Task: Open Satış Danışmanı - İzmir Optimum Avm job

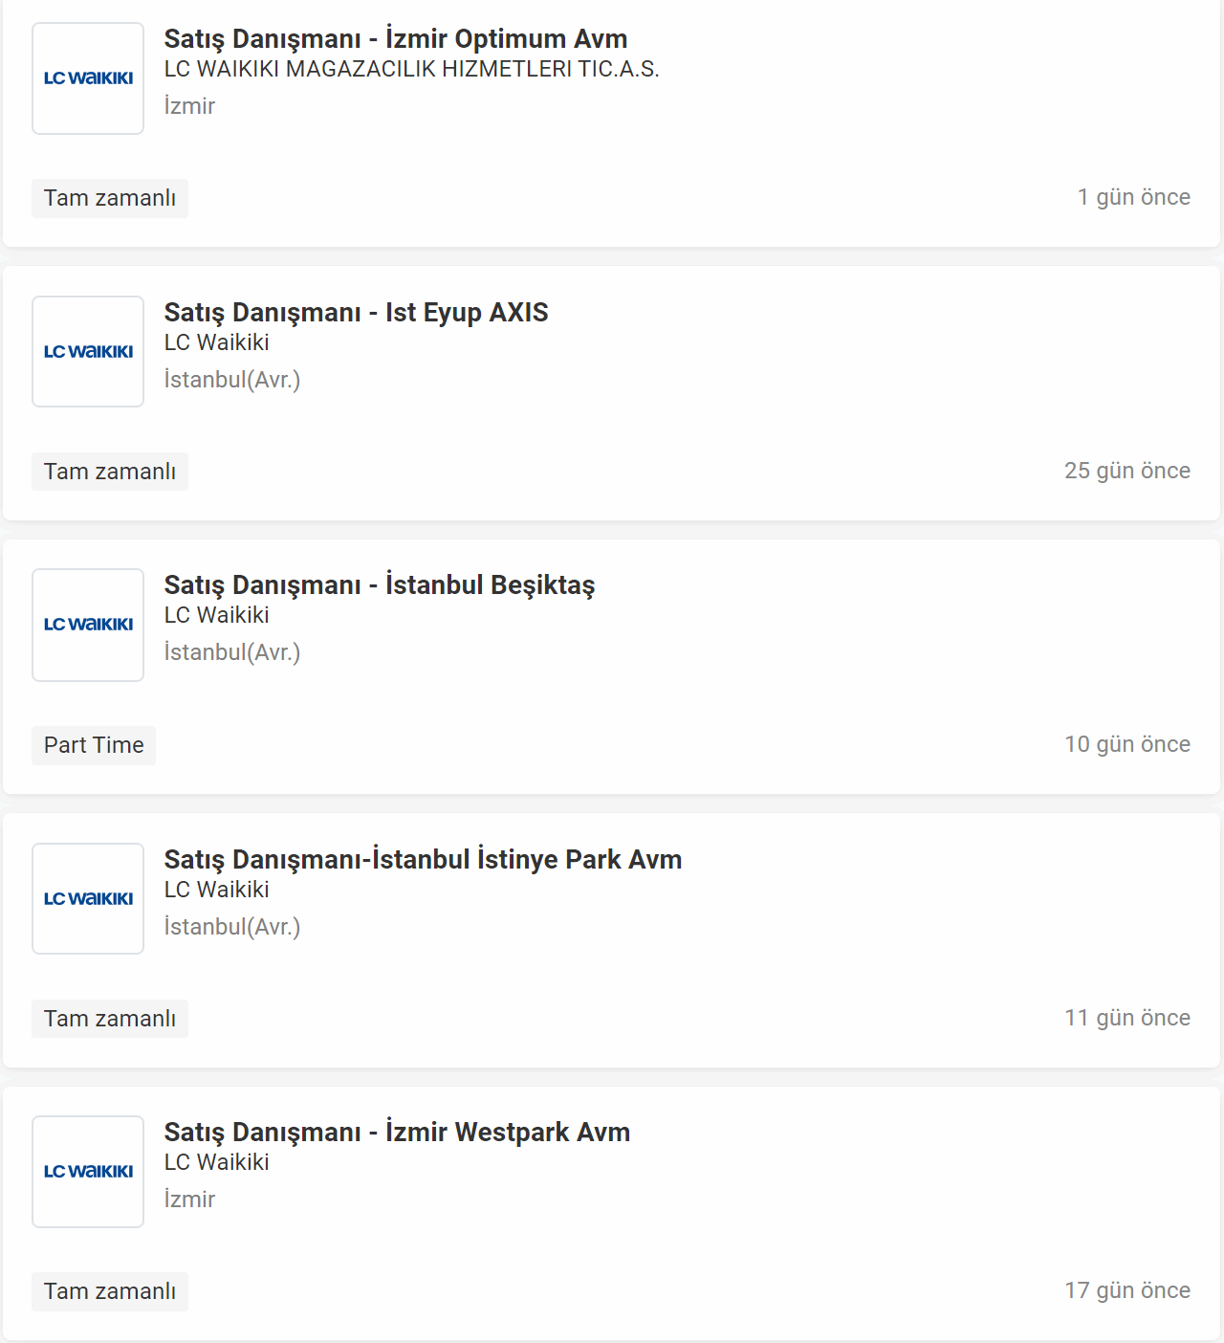Action: 396,39
